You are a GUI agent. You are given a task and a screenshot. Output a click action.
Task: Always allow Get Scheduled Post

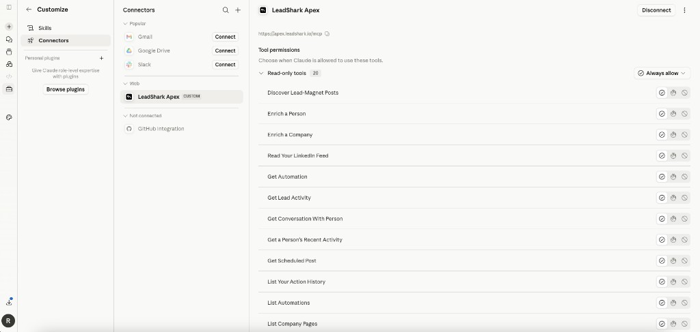662,260
